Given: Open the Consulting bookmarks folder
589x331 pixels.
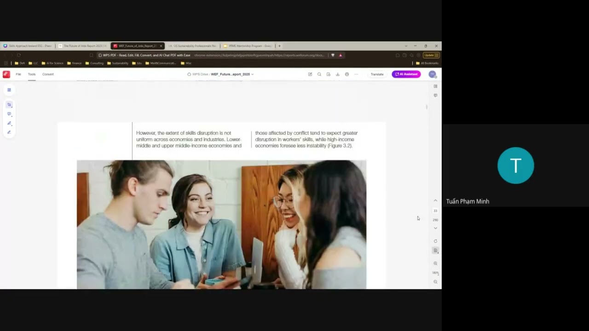Looking at the screenshot, I should (x=94, y=63).
